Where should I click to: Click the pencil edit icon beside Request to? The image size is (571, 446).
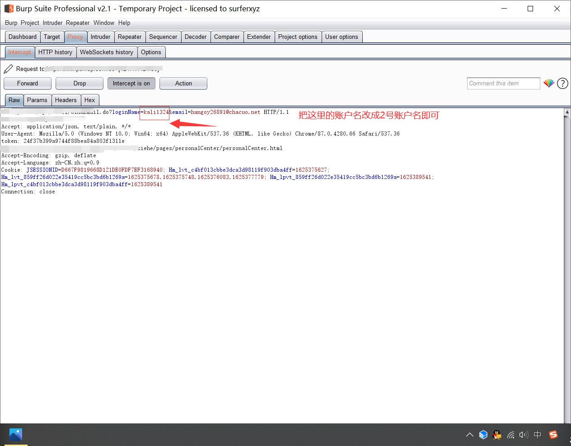(x=8, y=69)
